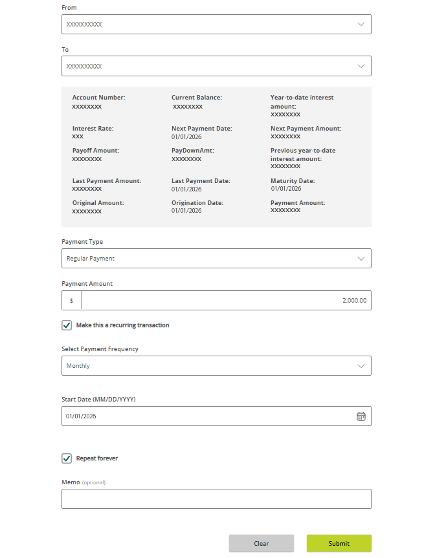Click the Payment Type dropdown chevron
This screenshot has width=435, height=558.
pos(361,258)
